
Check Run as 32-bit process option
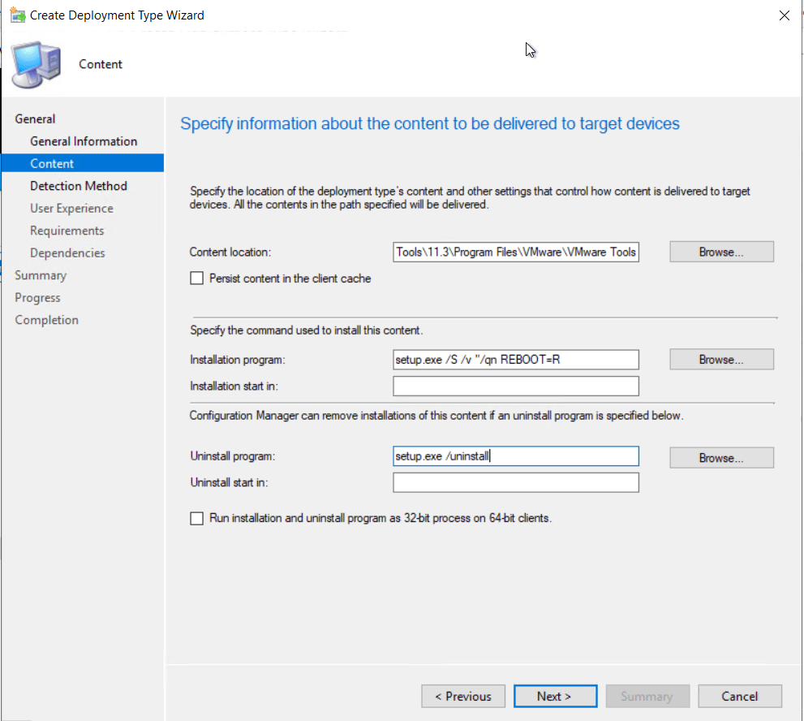[196, 518]
